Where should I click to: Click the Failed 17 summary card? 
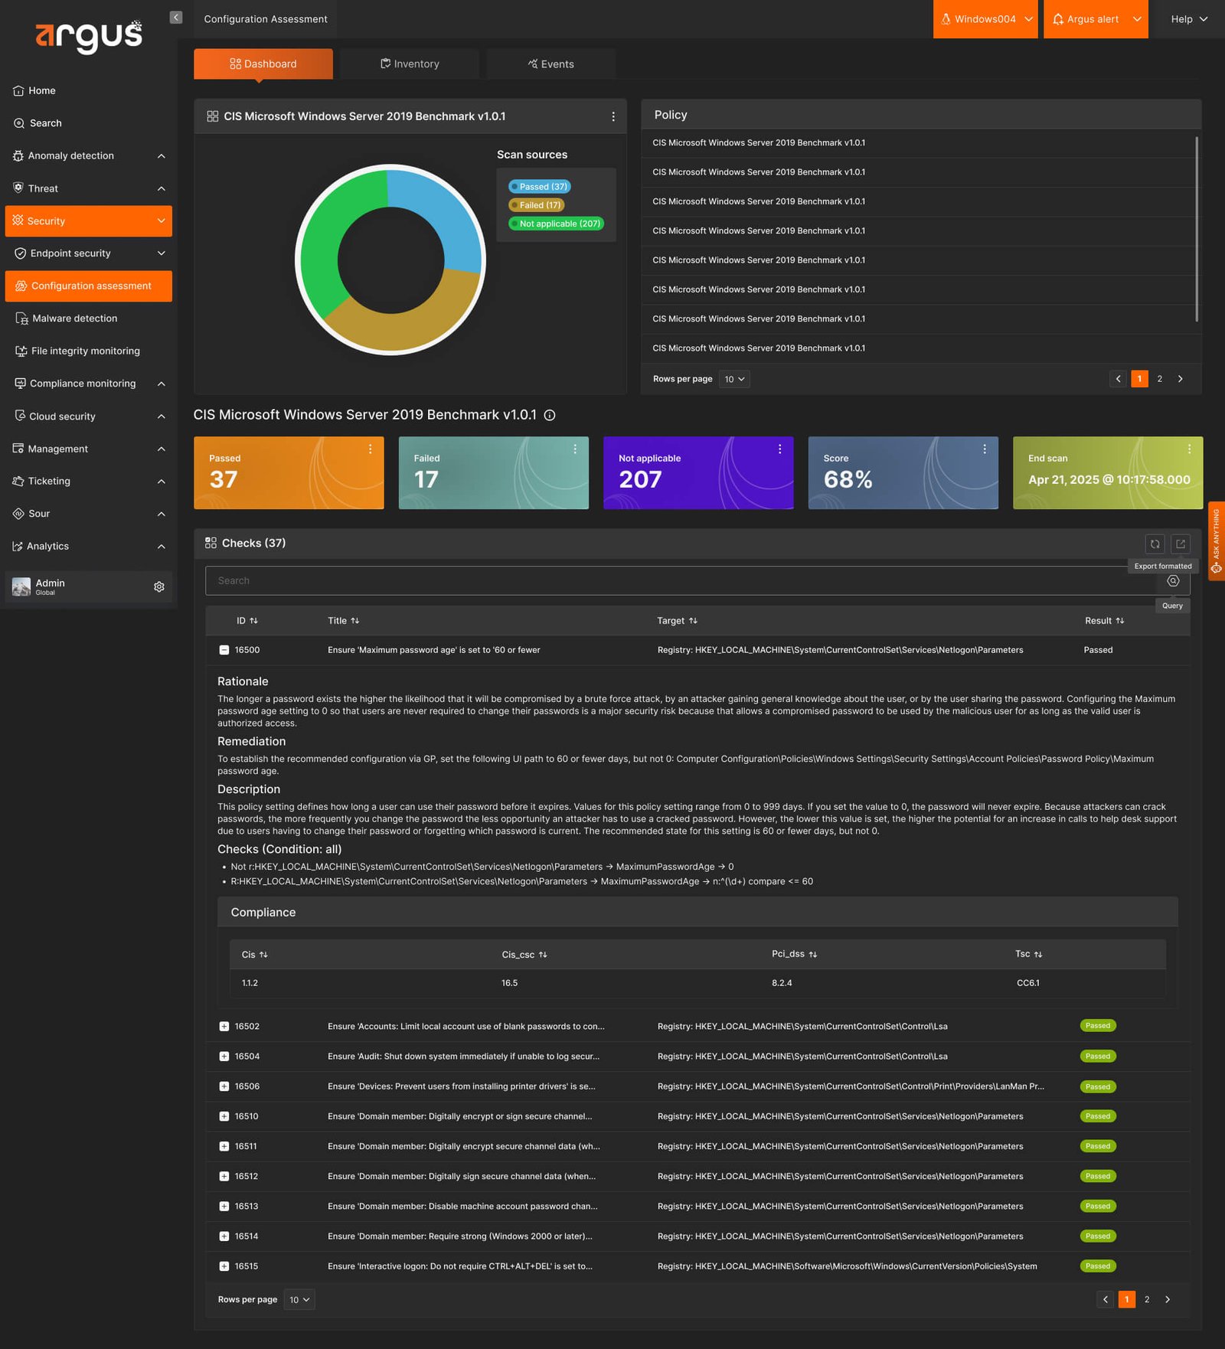pos(494,472)
